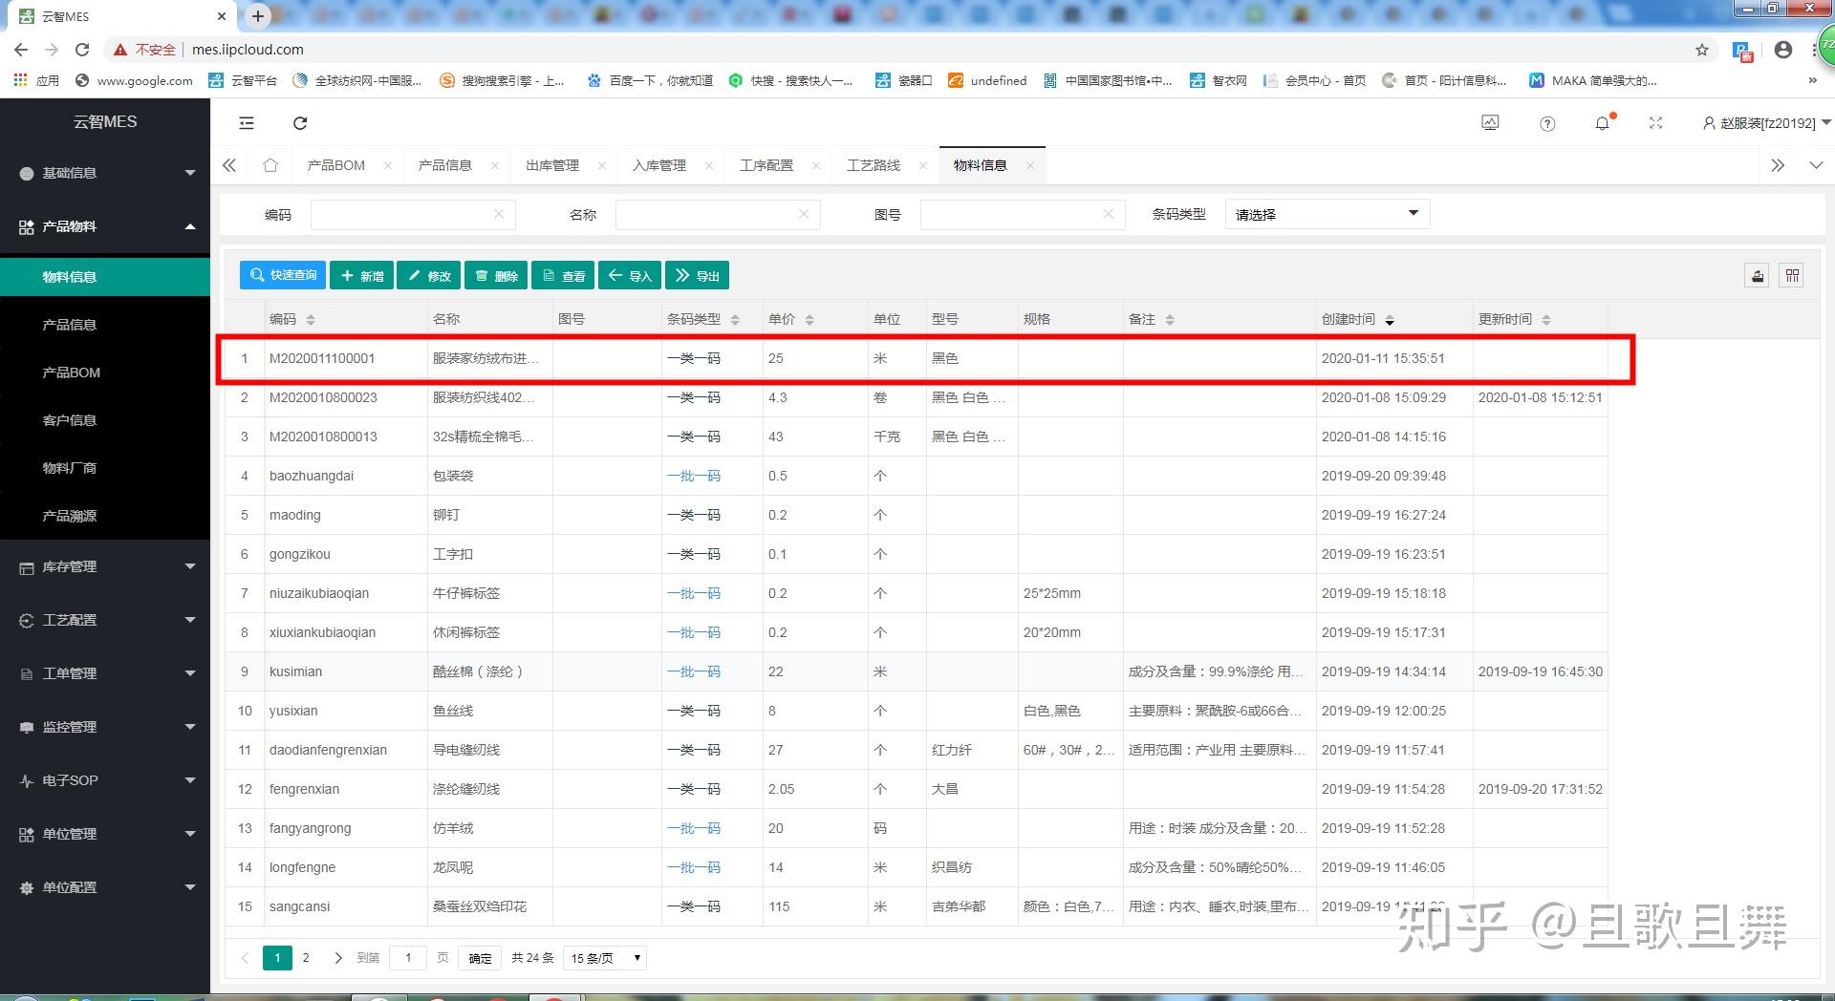The image size is (1835, 1001).
Task: Click the page refresh icon beside the hamburger
Action: 300,122
